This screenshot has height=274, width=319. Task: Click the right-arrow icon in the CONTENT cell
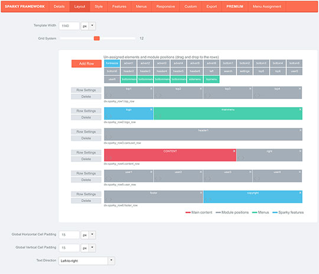point(110,158)
